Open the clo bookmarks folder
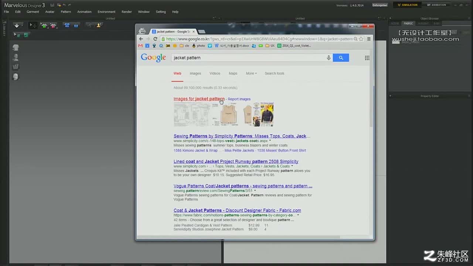473x266 pixels. (x=184, y=46)
